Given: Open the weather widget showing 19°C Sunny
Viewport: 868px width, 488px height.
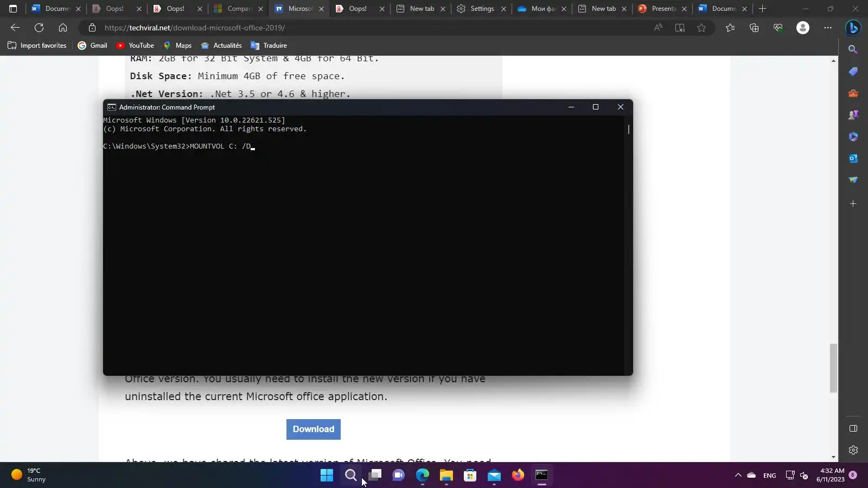Looking at the screenshot, I should point(29,476).
